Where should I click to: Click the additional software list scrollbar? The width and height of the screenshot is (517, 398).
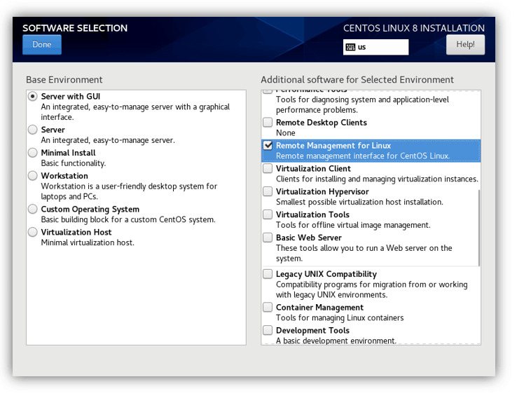[x=478, y=228]
